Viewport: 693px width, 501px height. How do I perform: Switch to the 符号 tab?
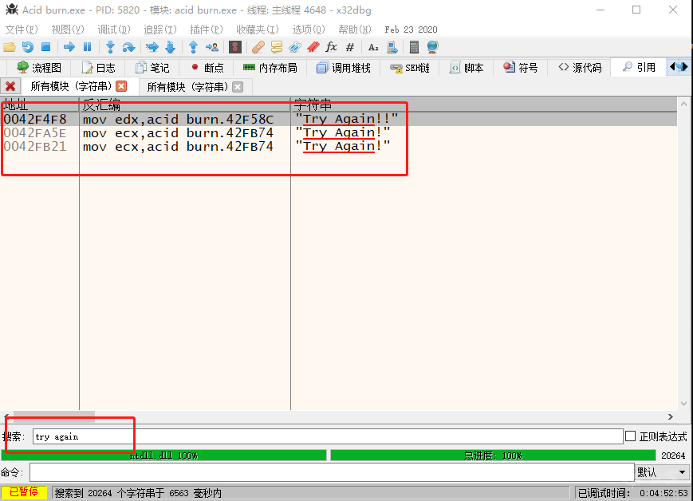tap(521, 68)
